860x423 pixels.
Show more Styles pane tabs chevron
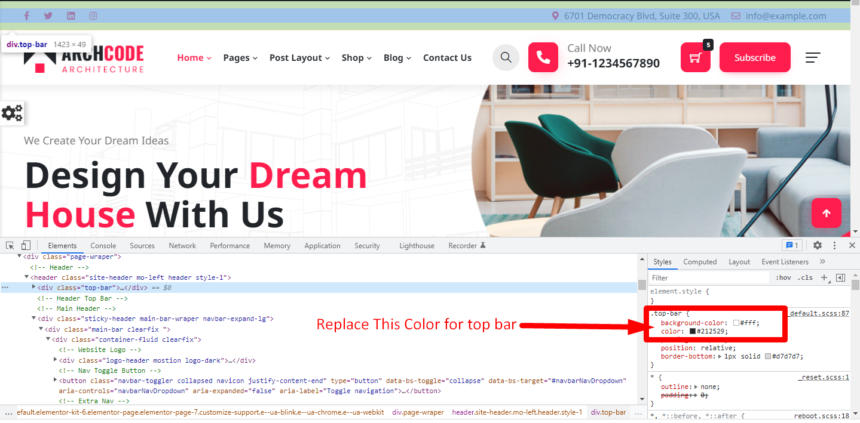[822, 261]
